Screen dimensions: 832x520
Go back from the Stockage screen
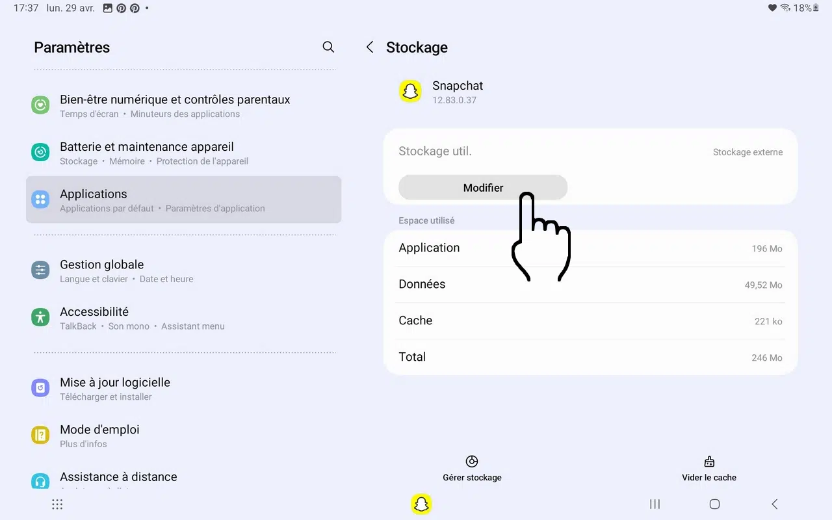370,47
